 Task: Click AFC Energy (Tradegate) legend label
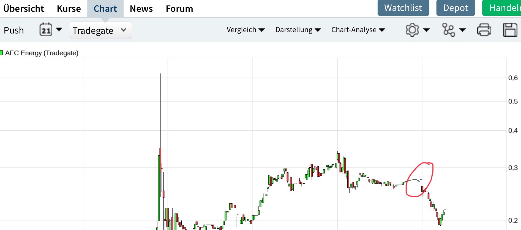(42, 53)
